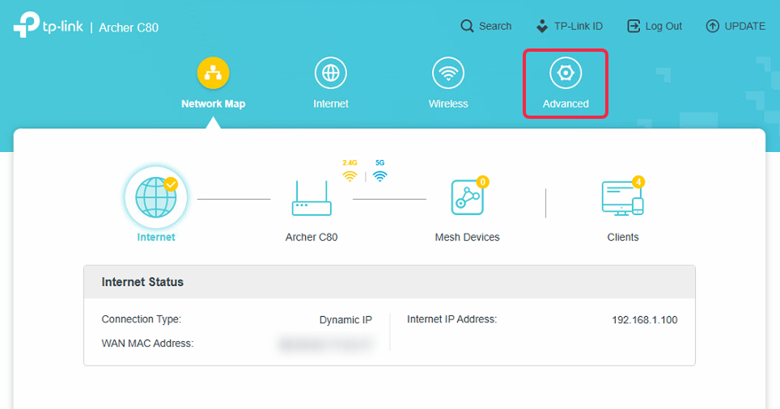Click the checkmark badge on Internet globe
The height and width of the screenshot is (409, 780).
click(171, 184)
